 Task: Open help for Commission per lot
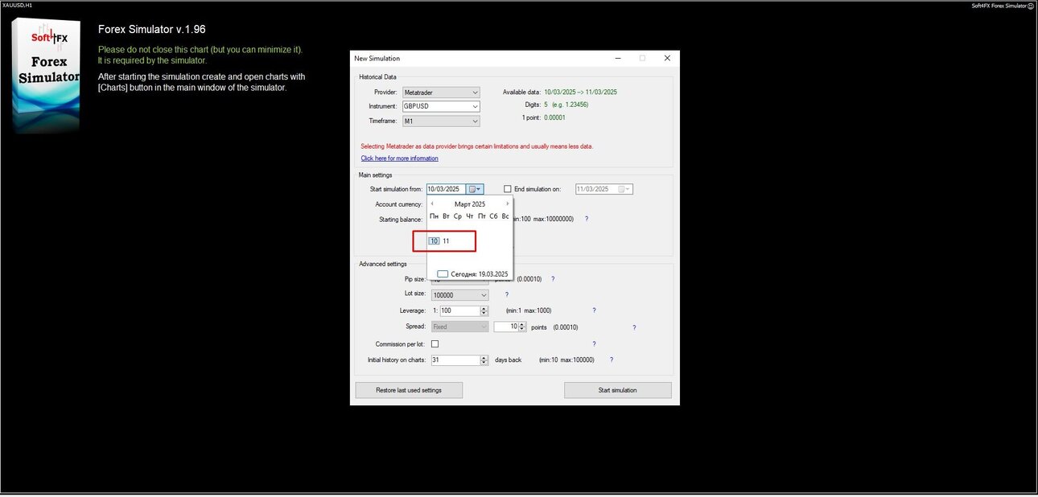pyautogui.click(x=594, y=344)
